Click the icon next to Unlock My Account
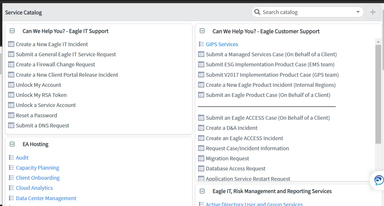The image size is (384, 206). (x=11, y=85)
